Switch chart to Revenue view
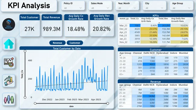The image size is (196, 110). (x=57, y=43)
